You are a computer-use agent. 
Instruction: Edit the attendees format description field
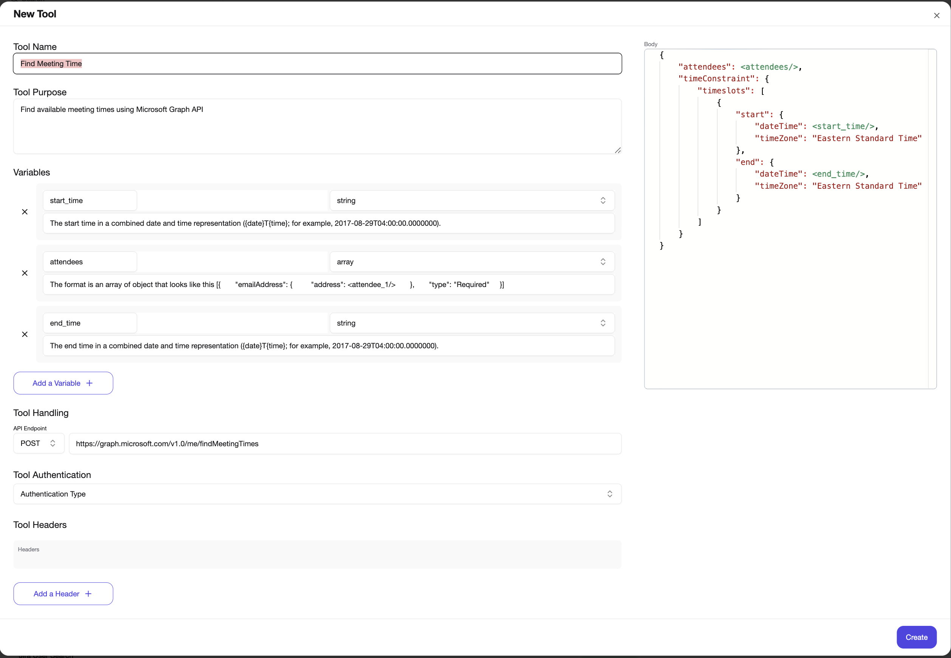click(329, 284)
